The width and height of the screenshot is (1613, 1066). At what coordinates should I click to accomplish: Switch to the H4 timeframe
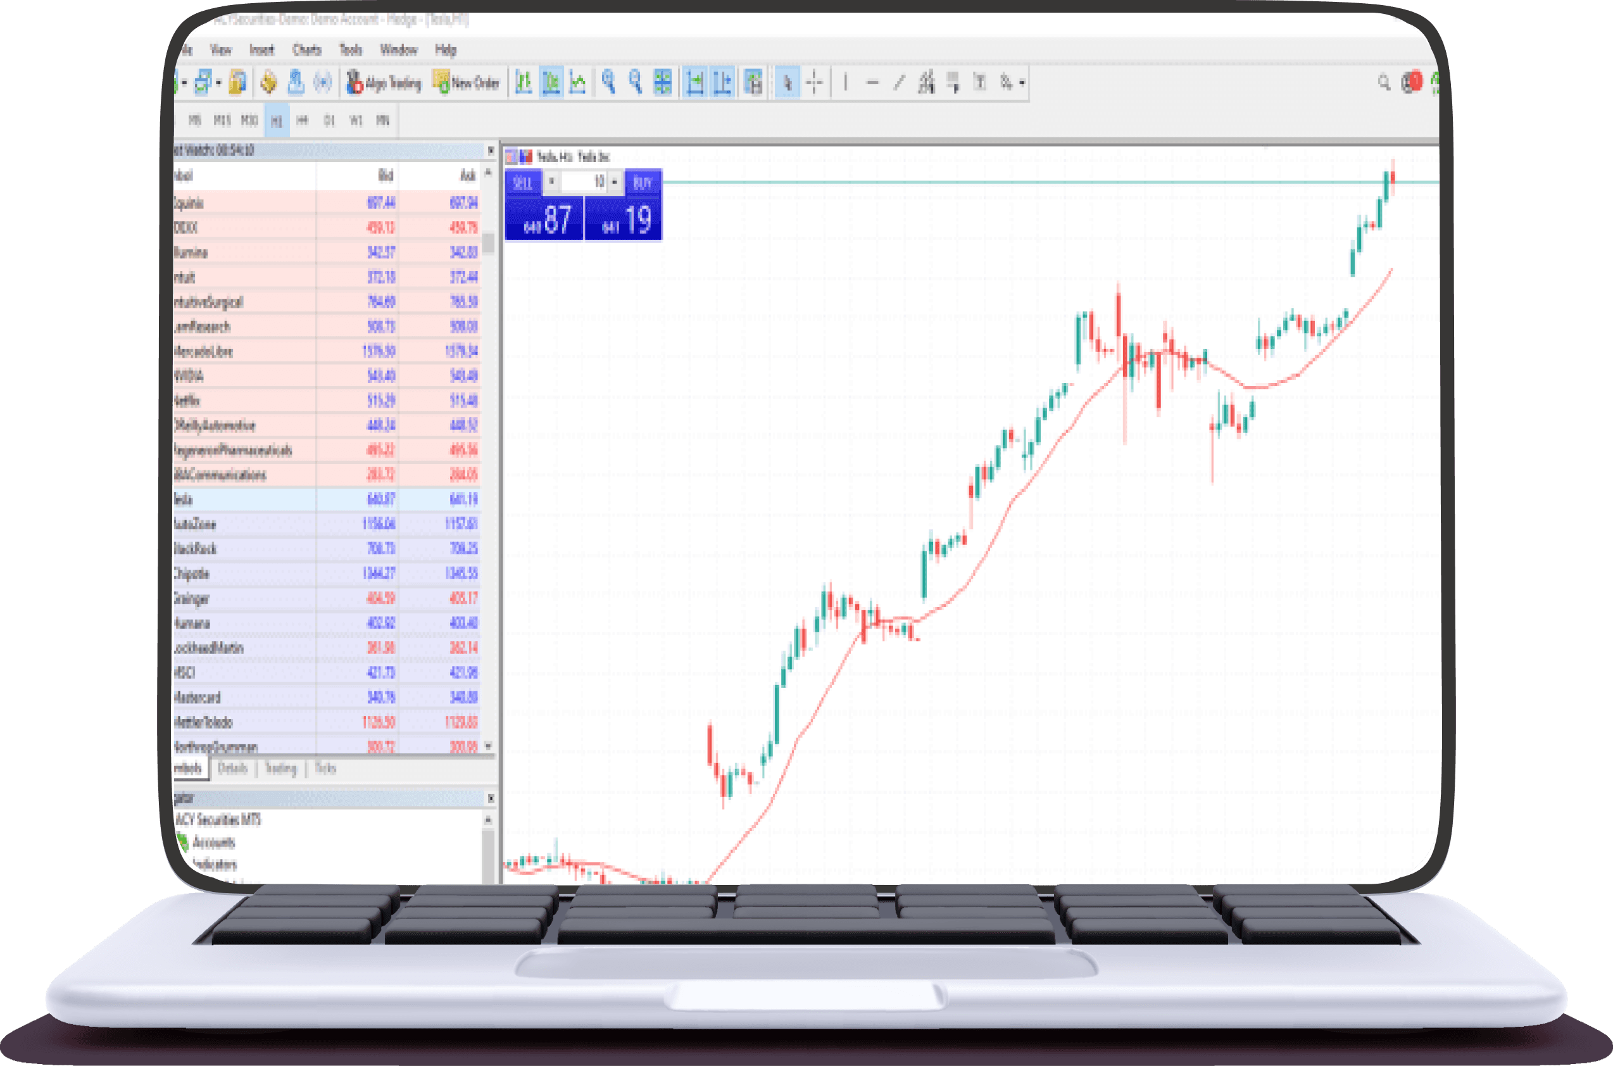click(303, 120)
